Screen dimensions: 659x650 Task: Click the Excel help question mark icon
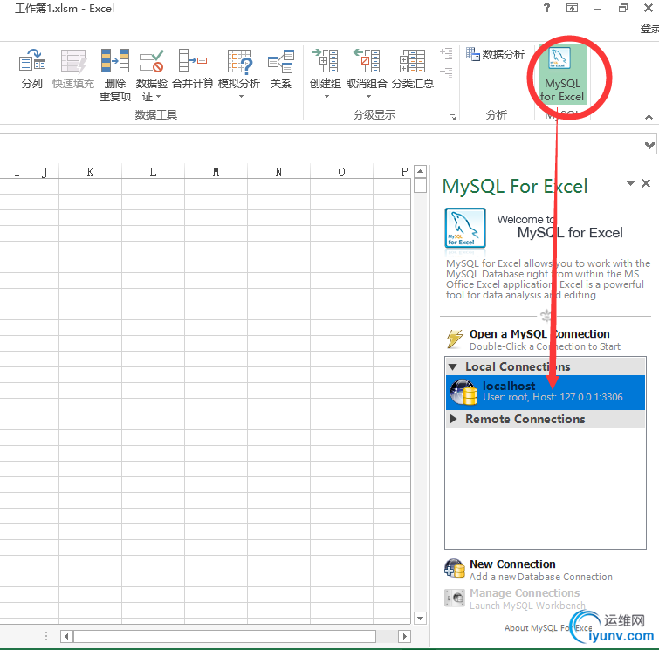tap(546, 8)
